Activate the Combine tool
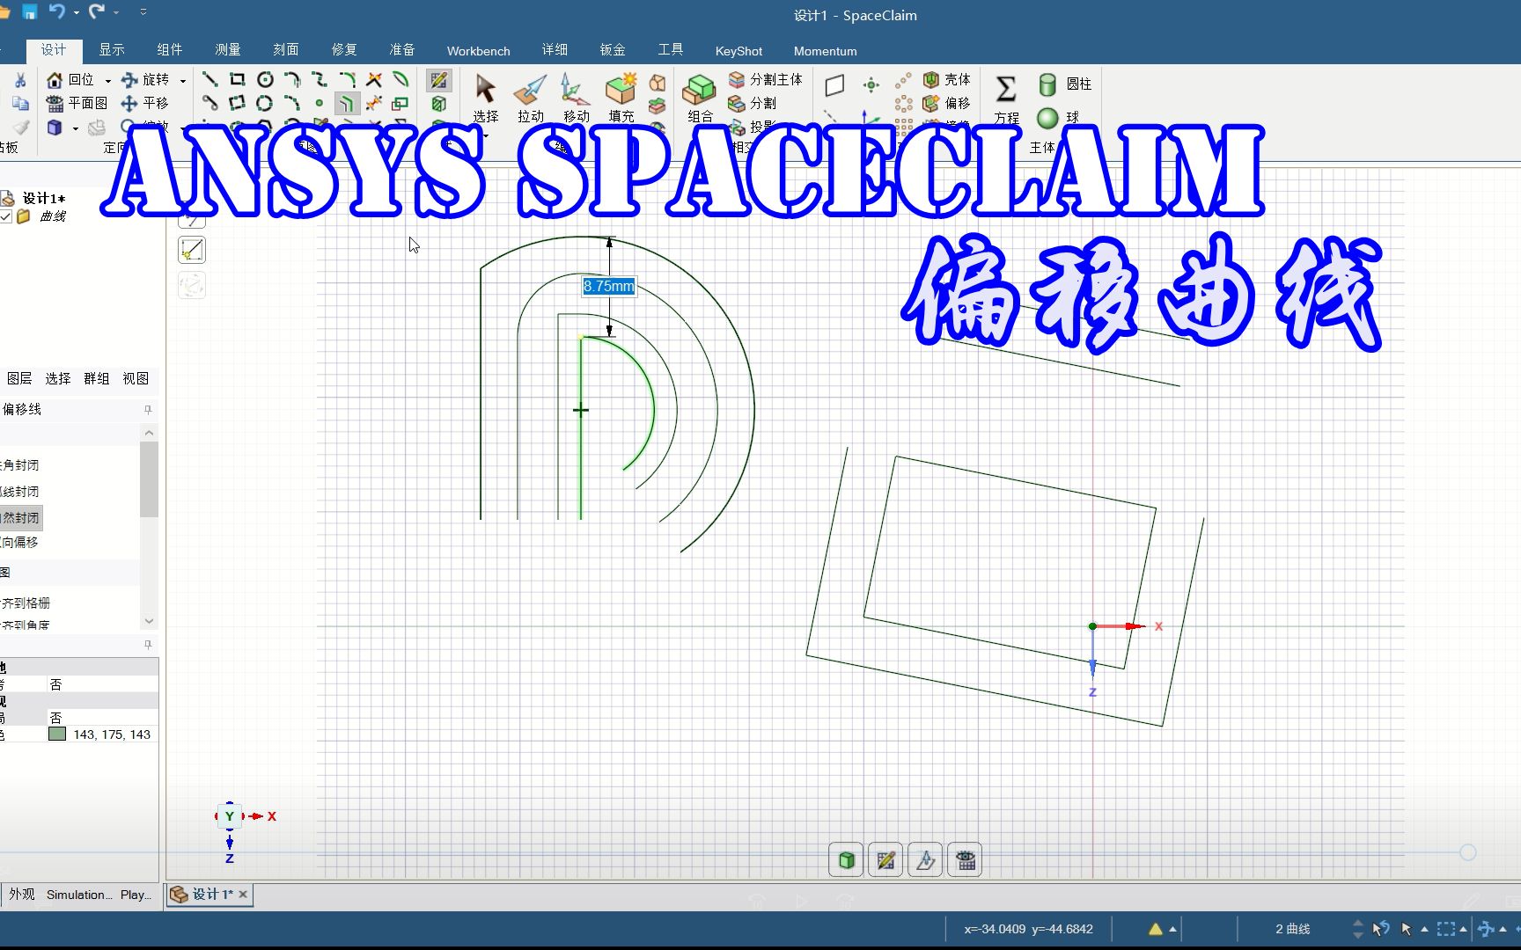This screenshot has width=1521, height=950. pyautogui.click(x=700, y=97)
